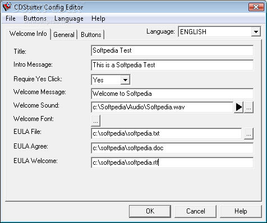
Task: Click the Title field 'Softpedia Test'
Action: pos(172,50)
